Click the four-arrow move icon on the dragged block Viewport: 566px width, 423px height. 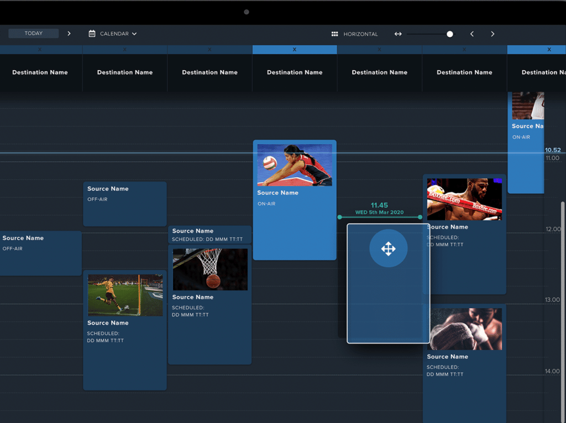click(x=389, y=248)
